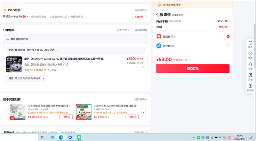Click the info icon beside 对公转账

(174, 46)
